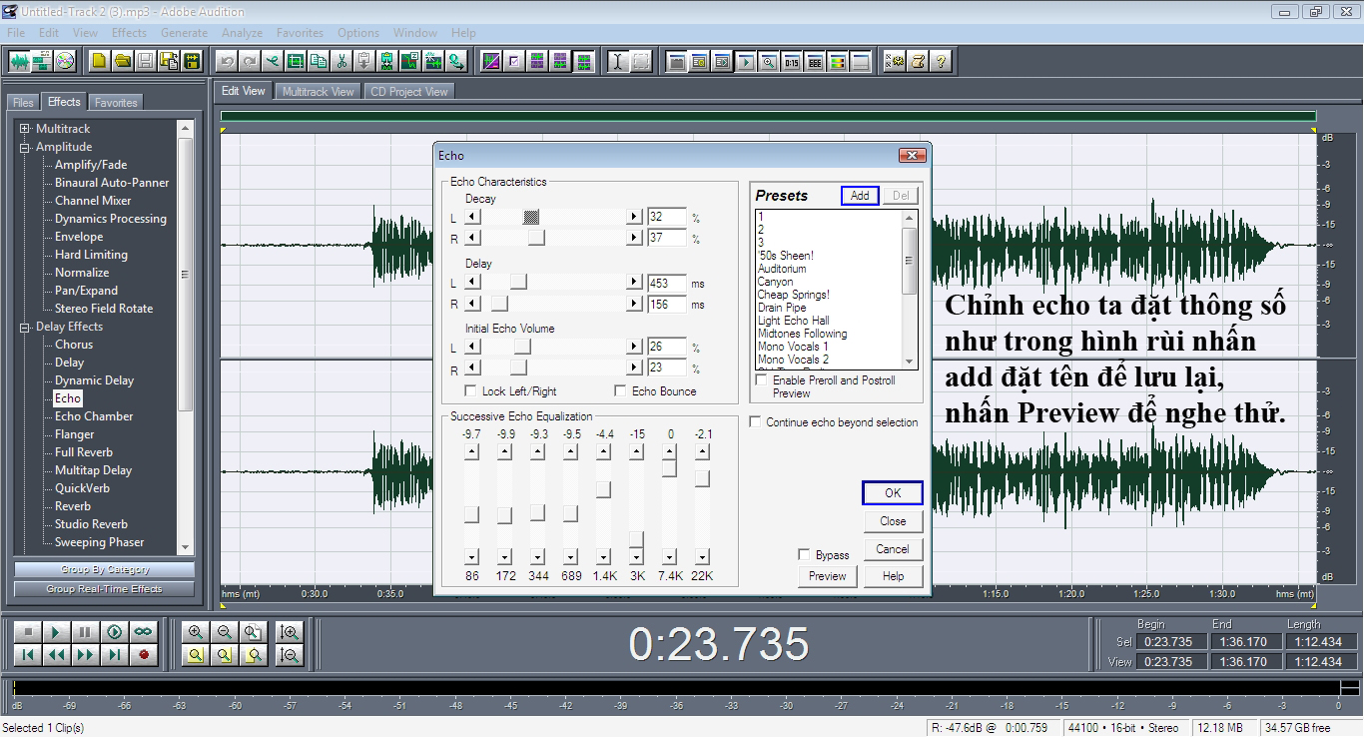Click the Pause transport button
This screenshot has height=737, width=1364.
pos(85,632)
